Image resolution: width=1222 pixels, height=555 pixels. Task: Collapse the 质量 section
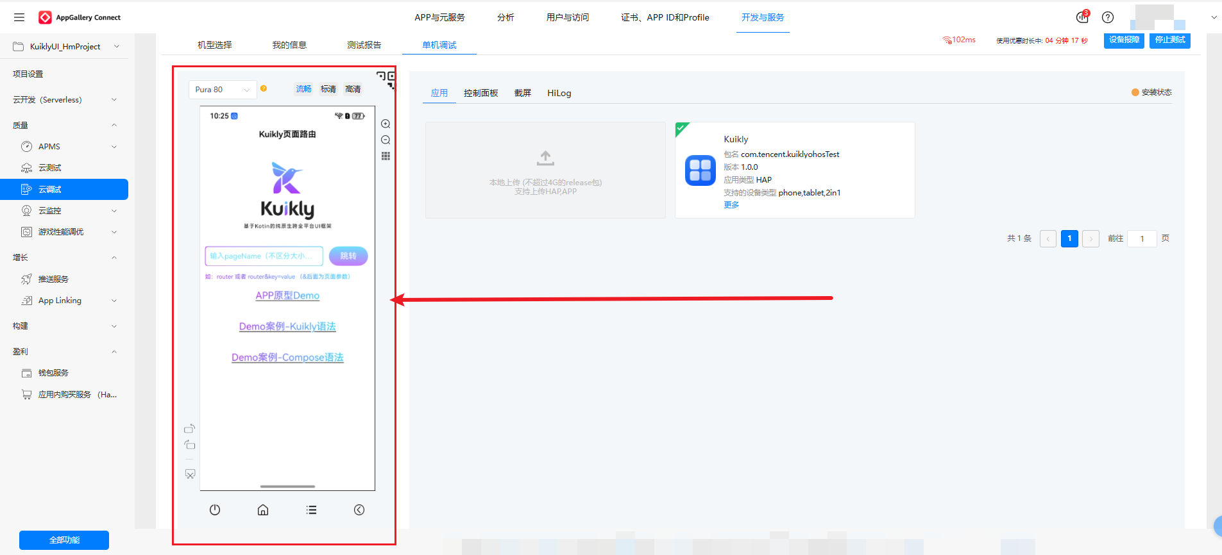(x=114, y=125)
